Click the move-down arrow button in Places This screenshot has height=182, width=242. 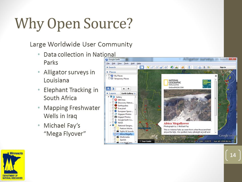point(128,88)
